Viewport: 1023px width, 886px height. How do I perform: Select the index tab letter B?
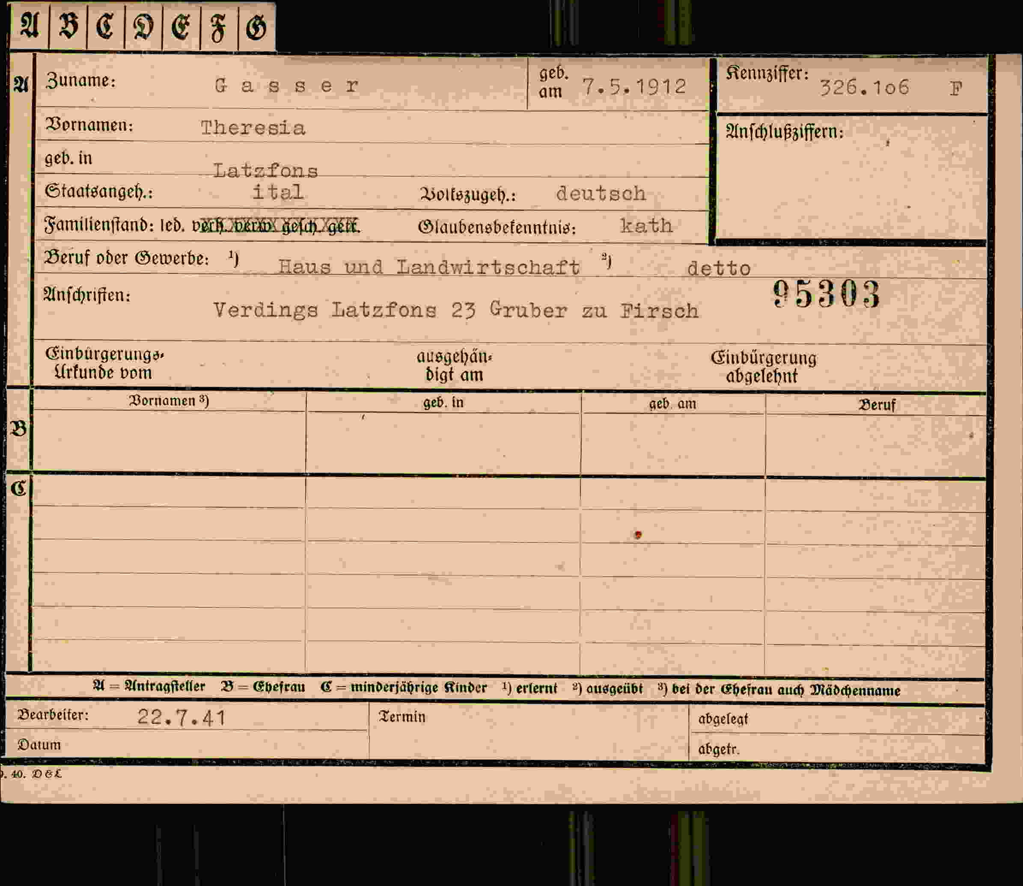pos(68,26)
